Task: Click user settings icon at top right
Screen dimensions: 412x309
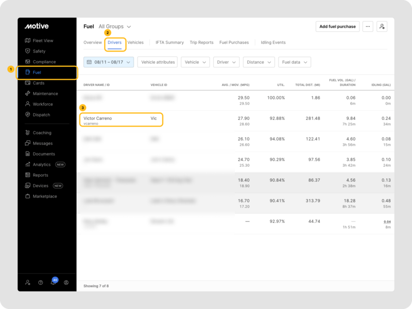Action: click(382, 26)
